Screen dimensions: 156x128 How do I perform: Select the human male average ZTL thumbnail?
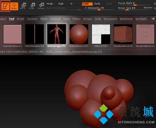pyautogui.click(x=57, y=34)
